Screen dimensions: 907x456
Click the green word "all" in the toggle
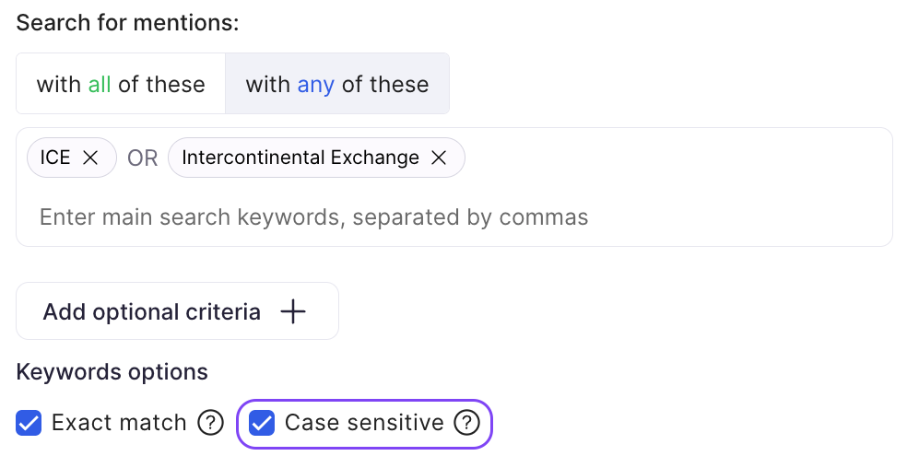pyautogui.click(x=100, y=84)
